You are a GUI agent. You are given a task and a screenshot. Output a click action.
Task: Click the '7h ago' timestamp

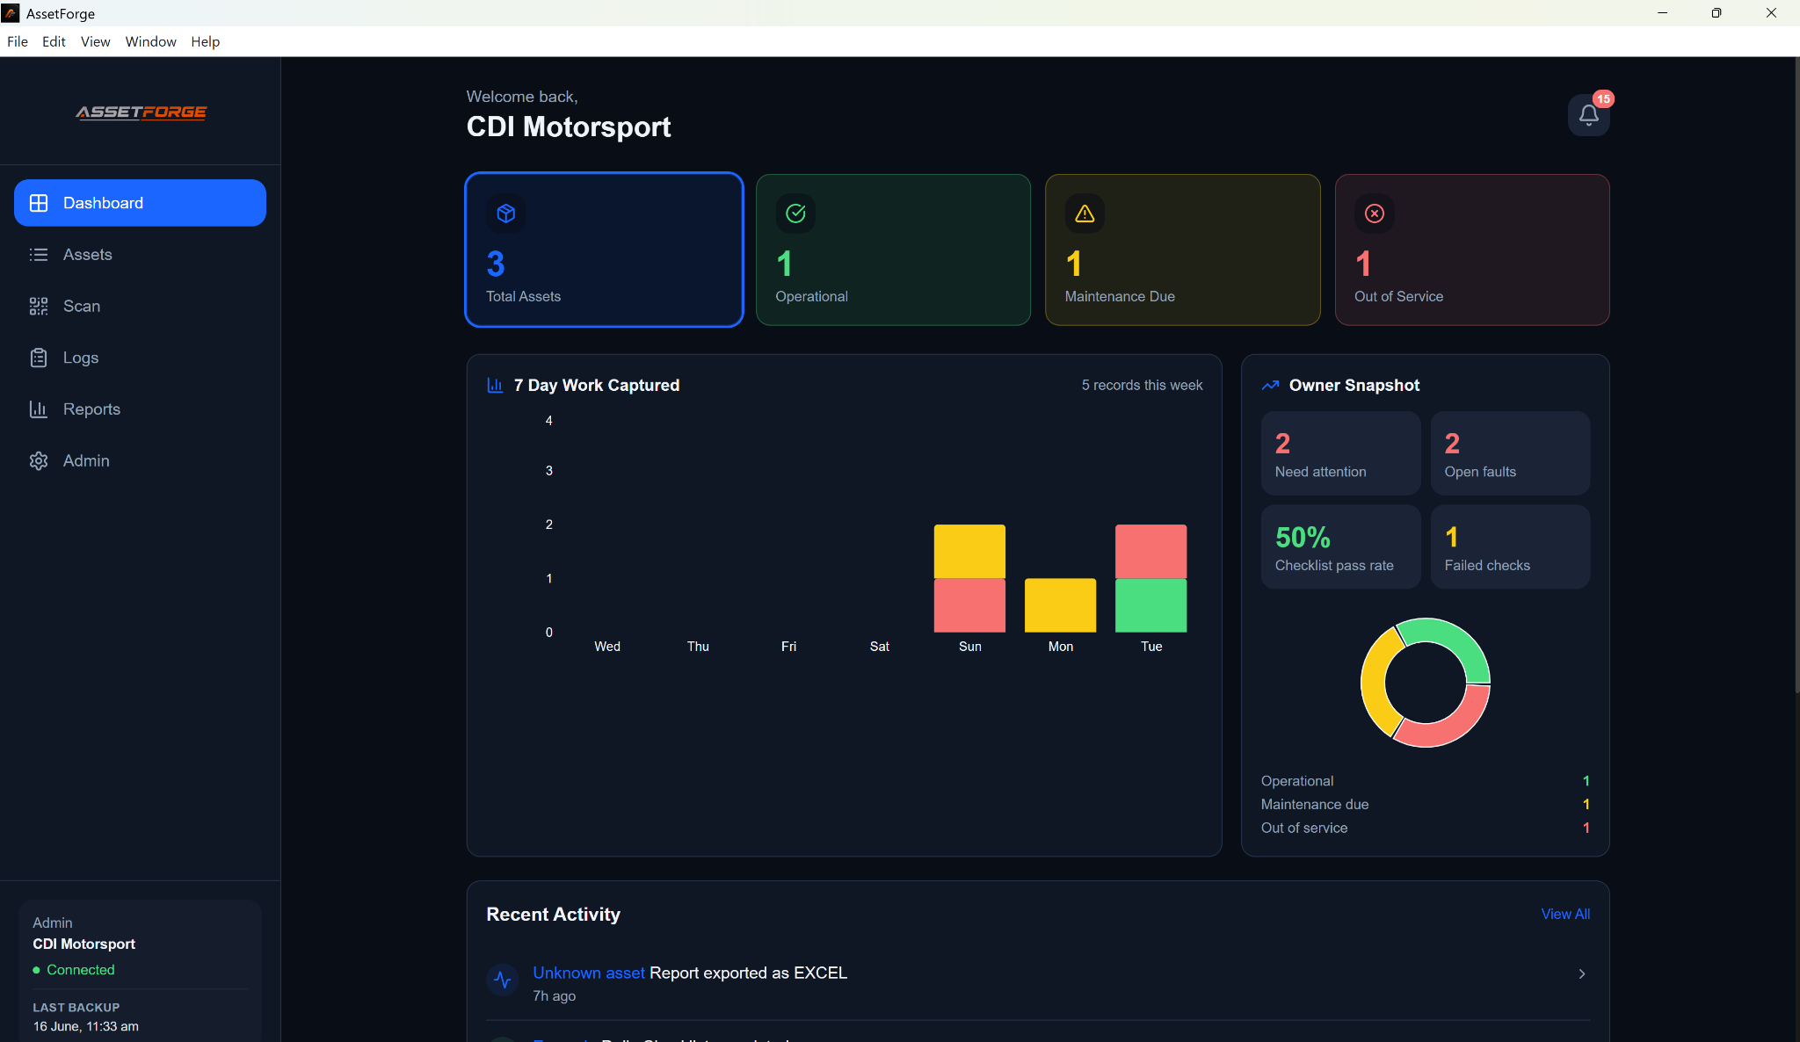pos(555,996)
